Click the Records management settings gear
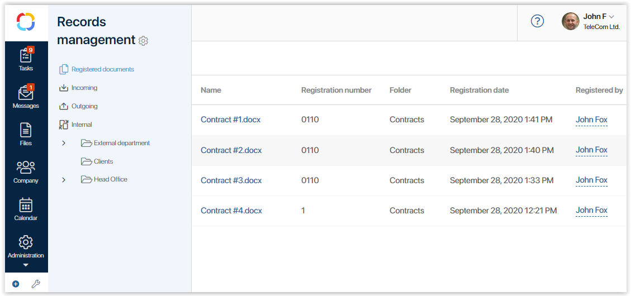631x296 pixels. click(x=143, y=41)
